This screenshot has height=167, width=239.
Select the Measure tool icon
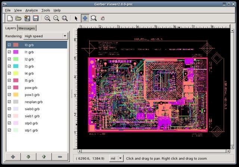coord(102,18)
